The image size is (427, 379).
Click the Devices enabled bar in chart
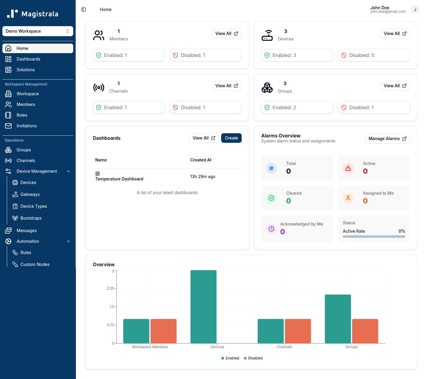click(x=203, y=307)
